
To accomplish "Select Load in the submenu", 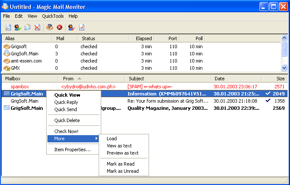I will [124, 139].
